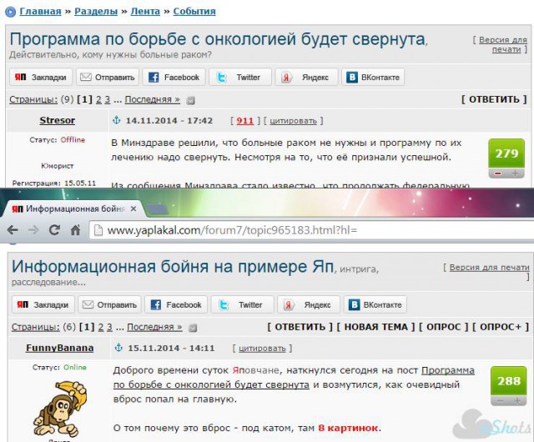
Task: Click the browser home icon
Action: coord(75,230)
